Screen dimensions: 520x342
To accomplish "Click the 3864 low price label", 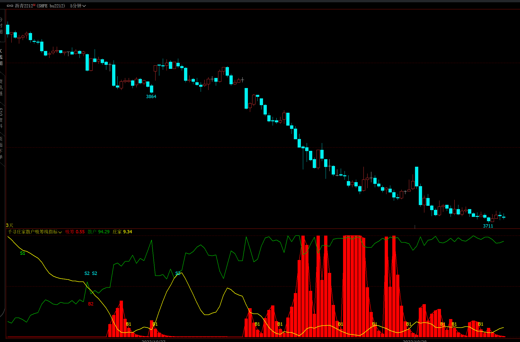I will pyautogui.click(x=151, y=97).
